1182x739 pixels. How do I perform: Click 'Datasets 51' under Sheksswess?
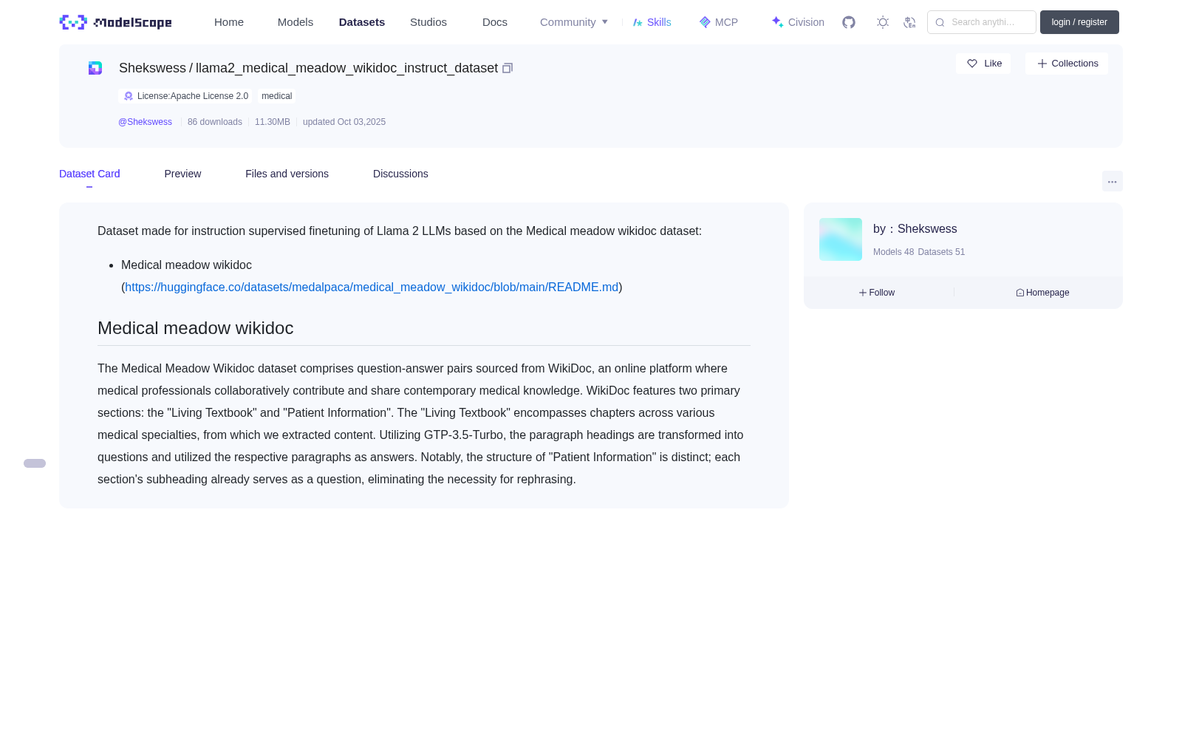point(941,252)
